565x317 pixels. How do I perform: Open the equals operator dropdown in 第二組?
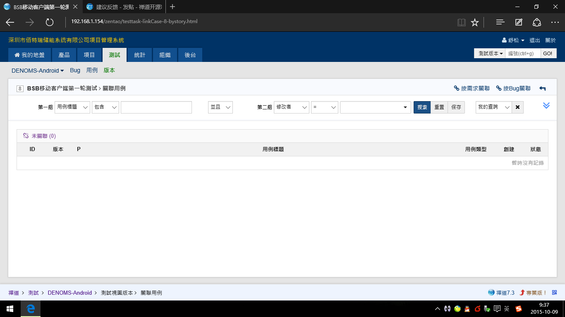tap(325, 107)
